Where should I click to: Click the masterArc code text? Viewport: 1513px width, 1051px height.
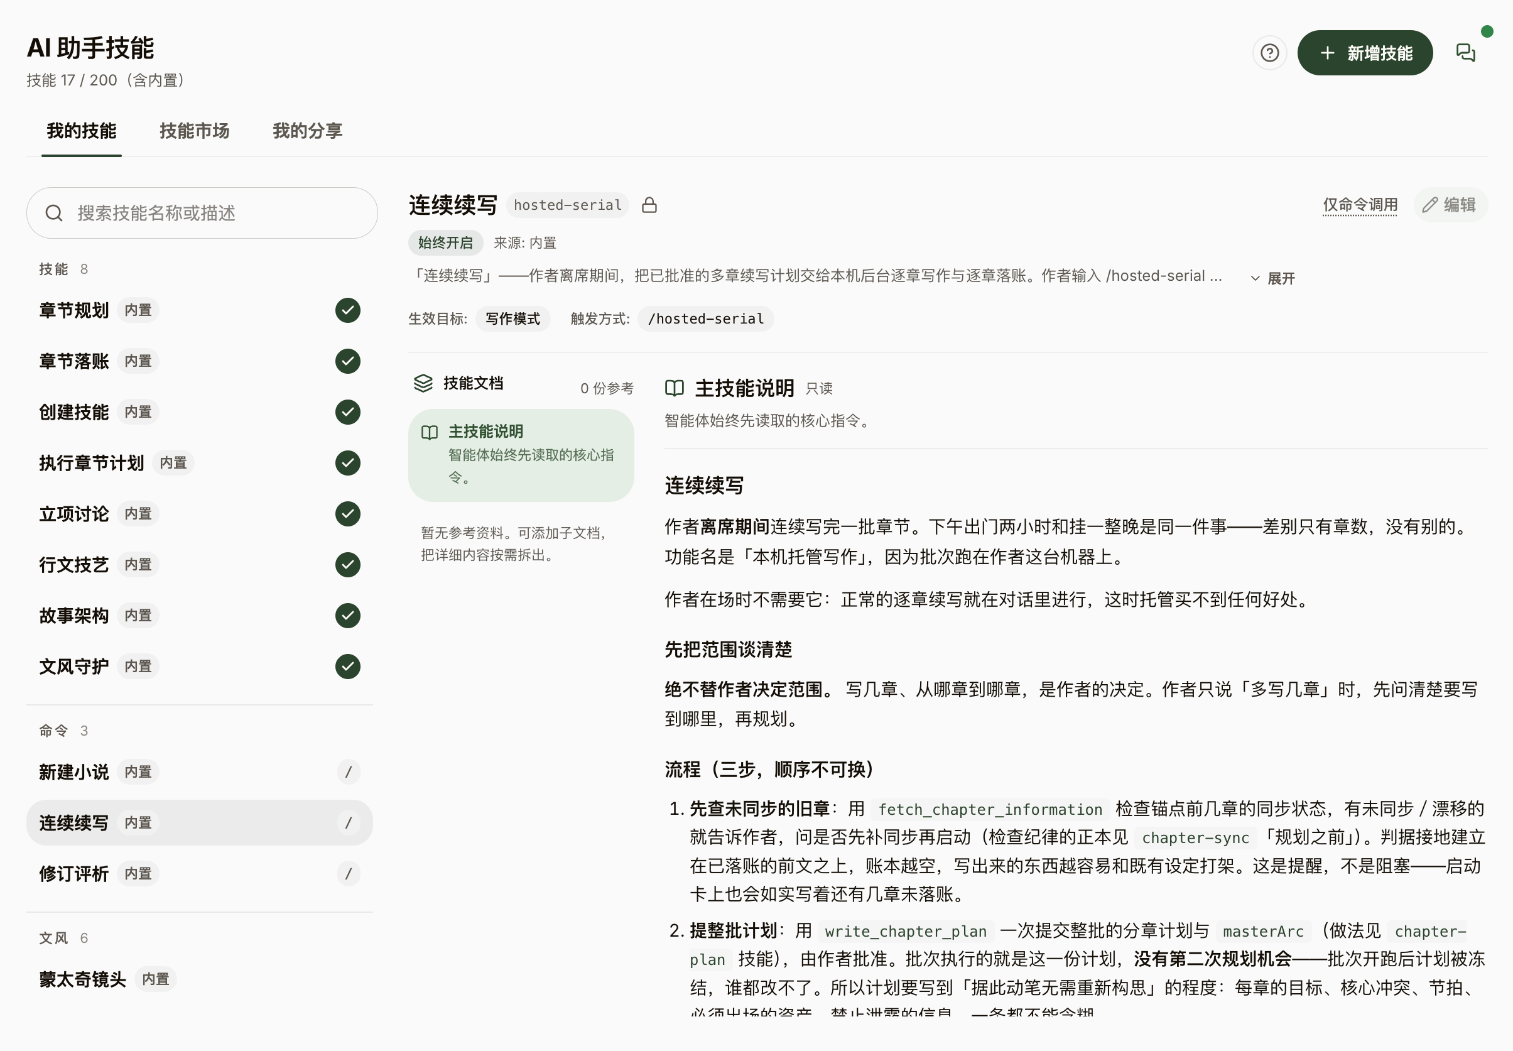pos(1263,930)
